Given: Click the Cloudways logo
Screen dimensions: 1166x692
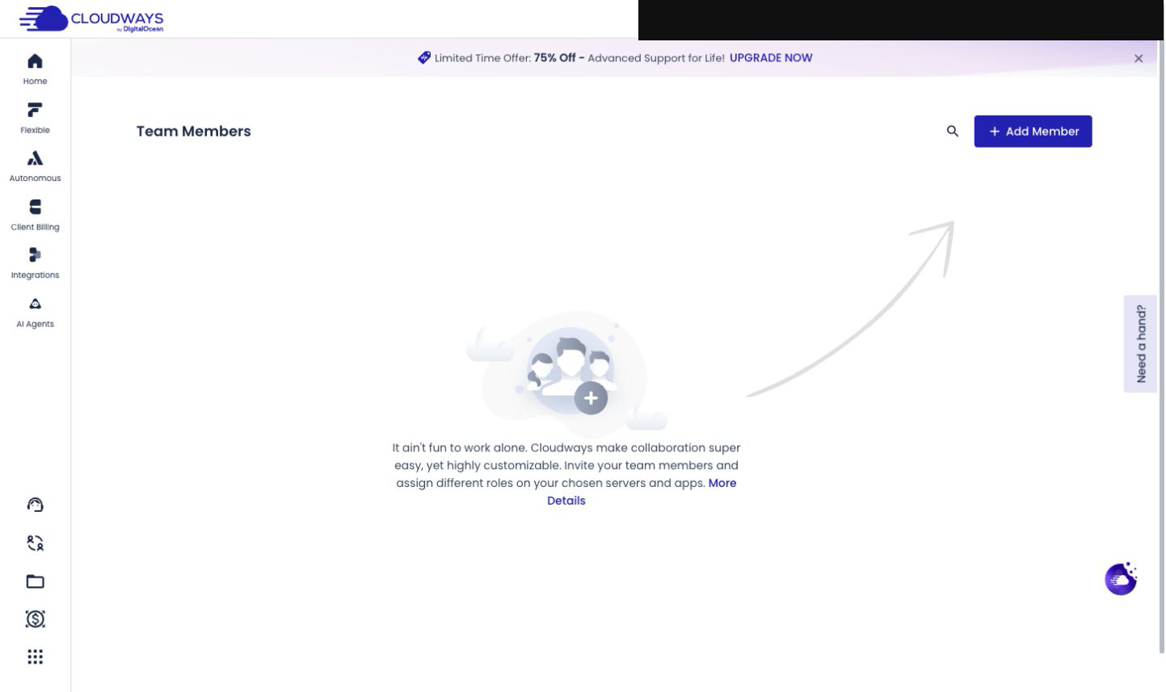Looking at the screenshot, I should 91,19.
